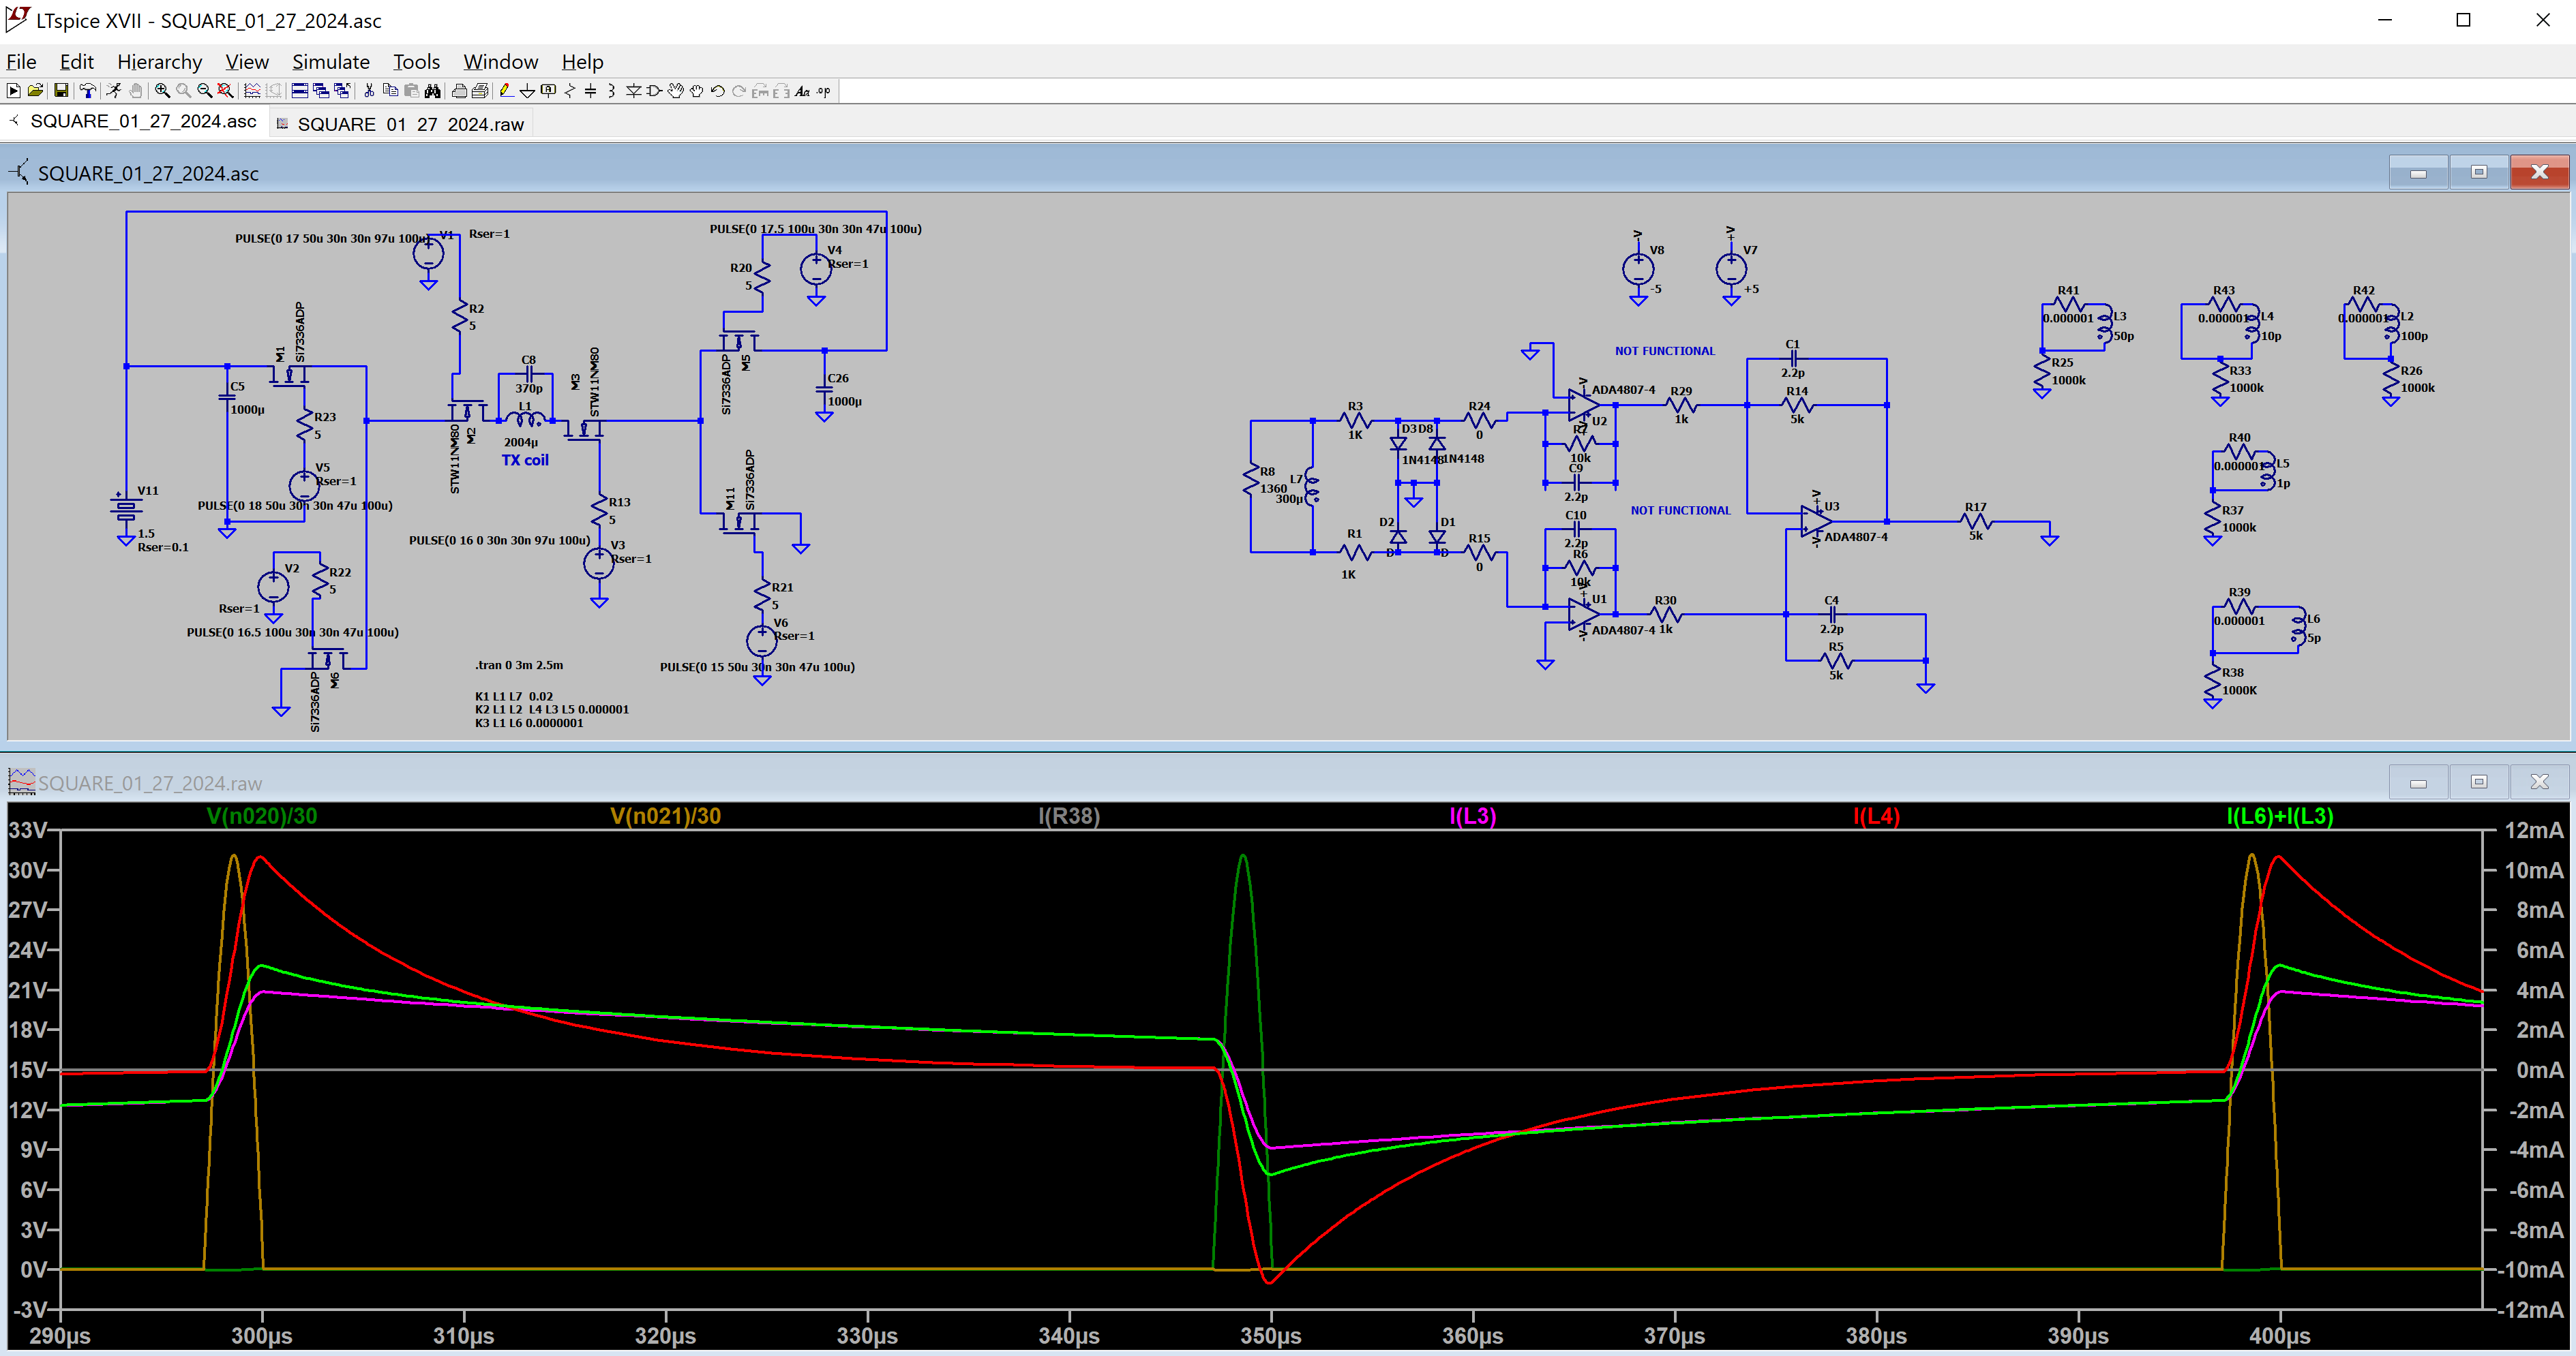
Task: Select the capacitor component tool
Action: (590, 91)
